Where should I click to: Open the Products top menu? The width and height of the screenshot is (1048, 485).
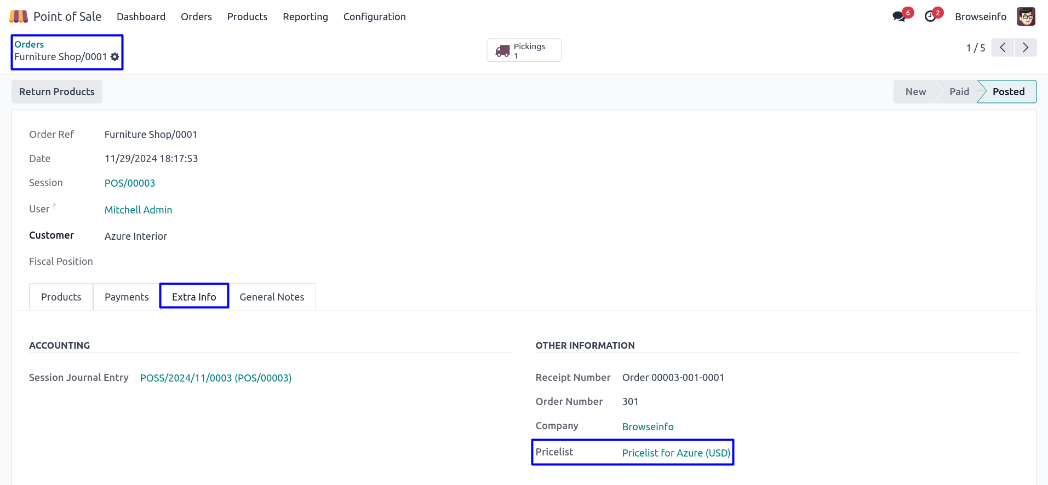[x=247, y=17]
